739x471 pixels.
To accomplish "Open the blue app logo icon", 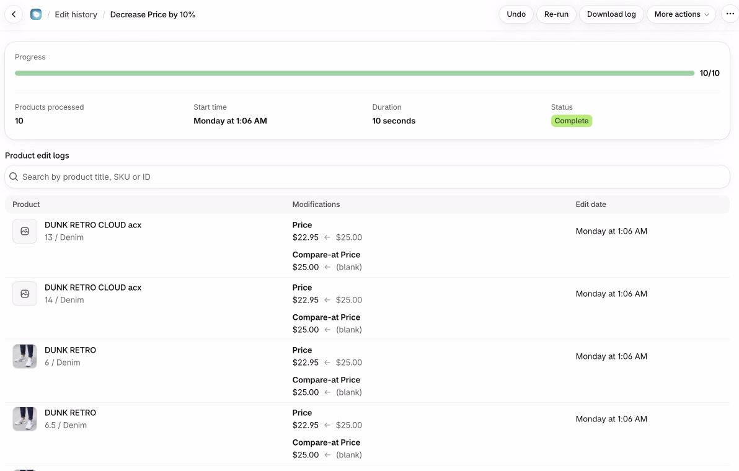I will (x=36, y=14).
